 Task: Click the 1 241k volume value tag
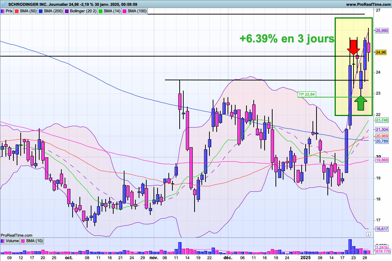pyautogui.click(x=382, y=247)
